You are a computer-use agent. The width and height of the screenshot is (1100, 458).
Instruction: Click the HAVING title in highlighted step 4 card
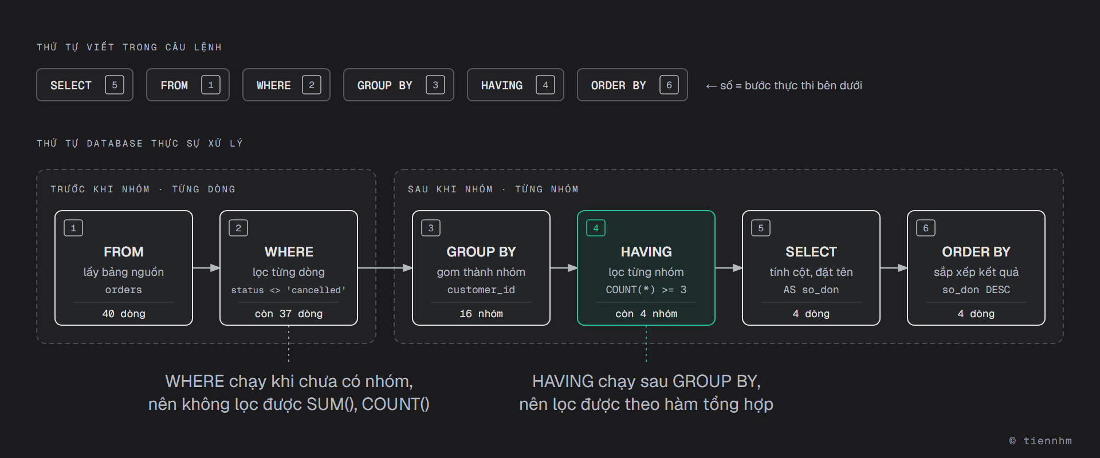[646, 252]
